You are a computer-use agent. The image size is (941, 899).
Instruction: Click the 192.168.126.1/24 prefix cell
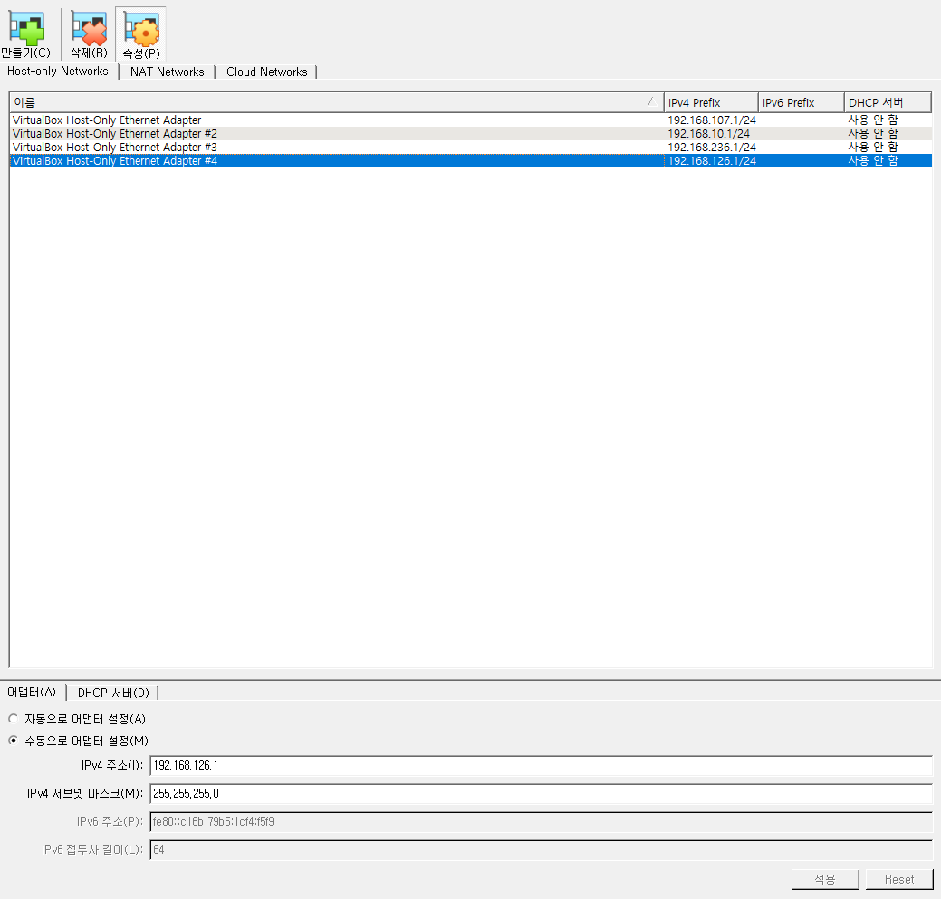[712, 161]
